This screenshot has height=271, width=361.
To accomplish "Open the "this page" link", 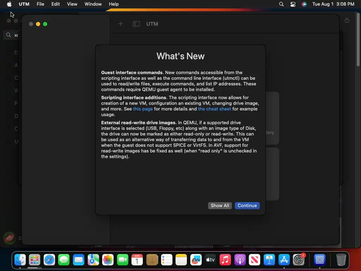I will [x=143, y=109].
